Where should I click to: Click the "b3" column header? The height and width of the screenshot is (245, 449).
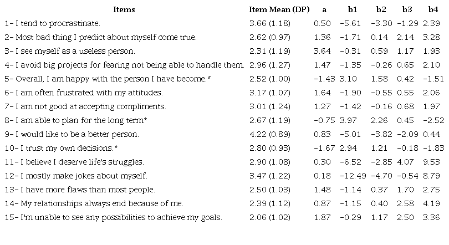pyautogui.click(x=407, y=9)
